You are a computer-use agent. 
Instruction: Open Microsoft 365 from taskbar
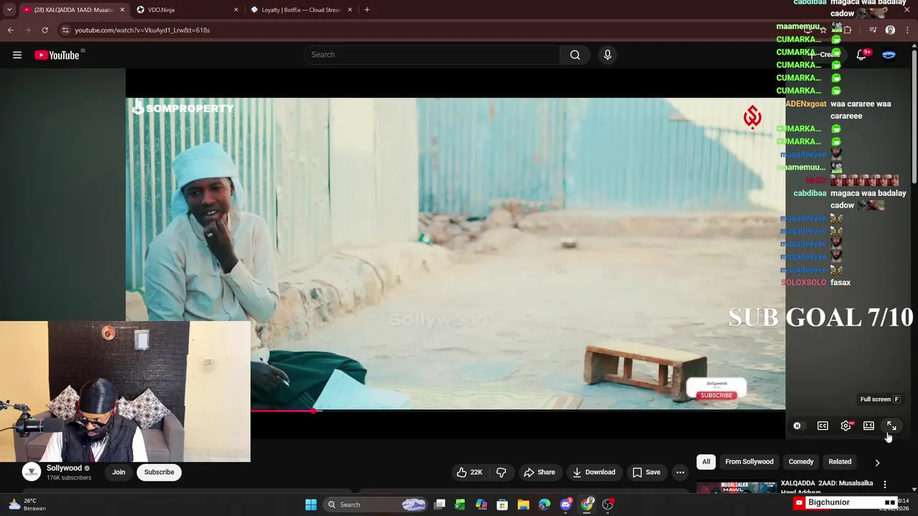[481, 505]
